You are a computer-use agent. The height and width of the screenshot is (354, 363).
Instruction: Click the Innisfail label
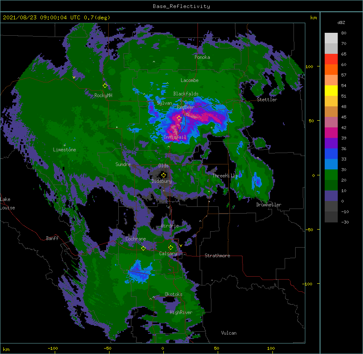(x=175, y=137)
